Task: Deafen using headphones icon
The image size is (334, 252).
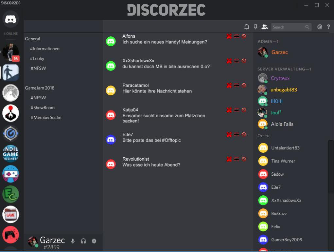Action: tap(83, 241)
